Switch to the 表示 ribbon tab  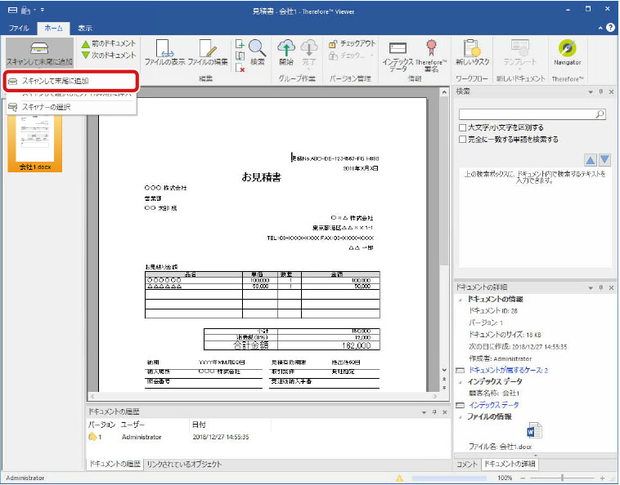85,28
